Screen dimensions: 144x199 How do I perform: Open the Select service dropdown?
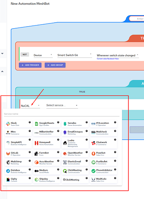pos(62,105)
